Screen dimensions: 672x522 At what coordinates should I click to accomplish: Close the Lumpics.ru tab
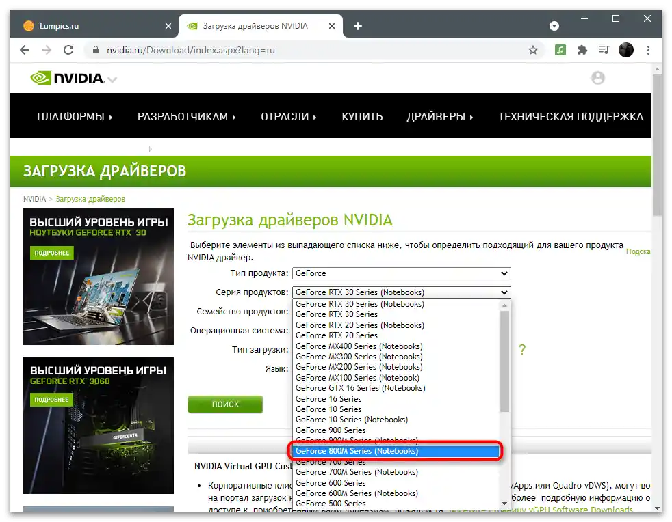pyautogui.click(x=168, y=26)
